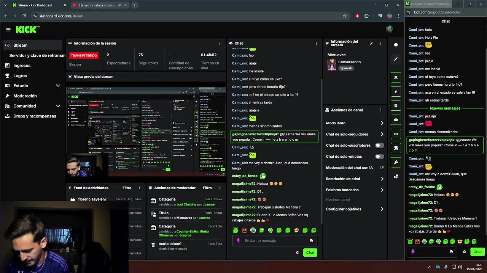Open Acciones de canal options menu

coord(380,110)
